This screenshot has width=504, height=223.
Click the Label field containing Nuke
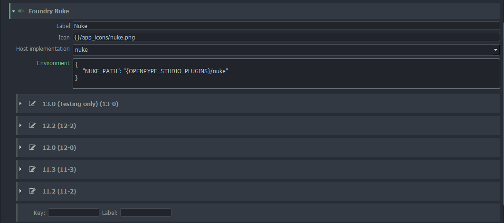click(286, 26)
